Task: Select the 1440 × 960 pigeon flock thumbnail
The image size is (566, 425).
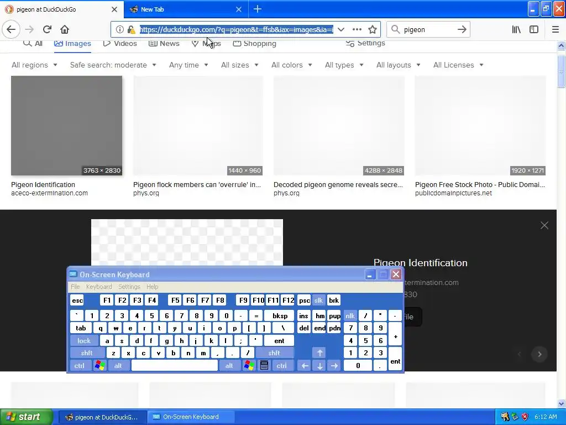Action: 198,126
